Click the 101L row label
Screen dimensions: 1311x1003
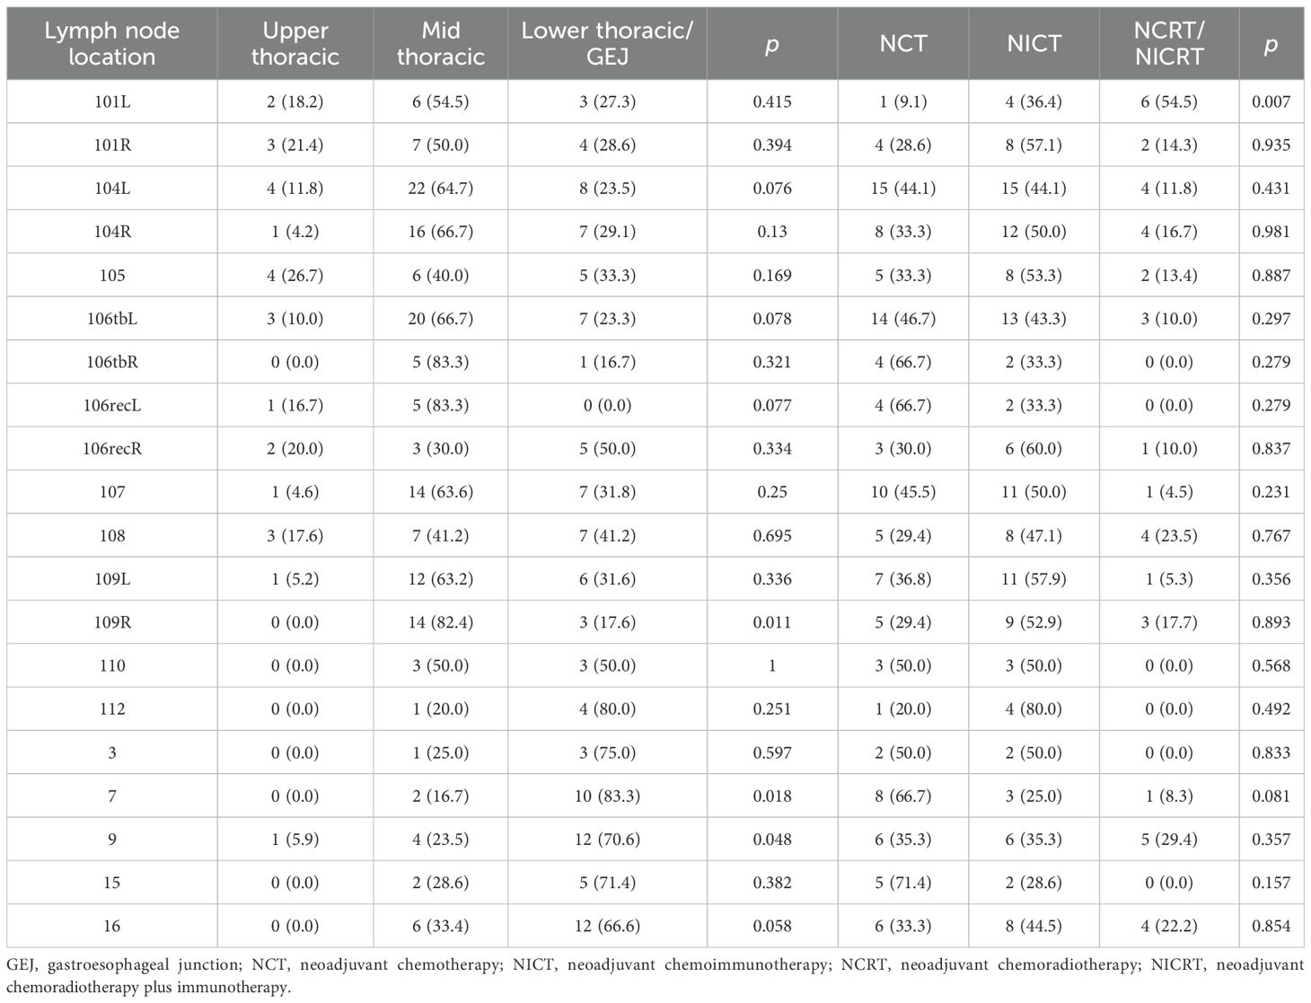pos(112,101)
